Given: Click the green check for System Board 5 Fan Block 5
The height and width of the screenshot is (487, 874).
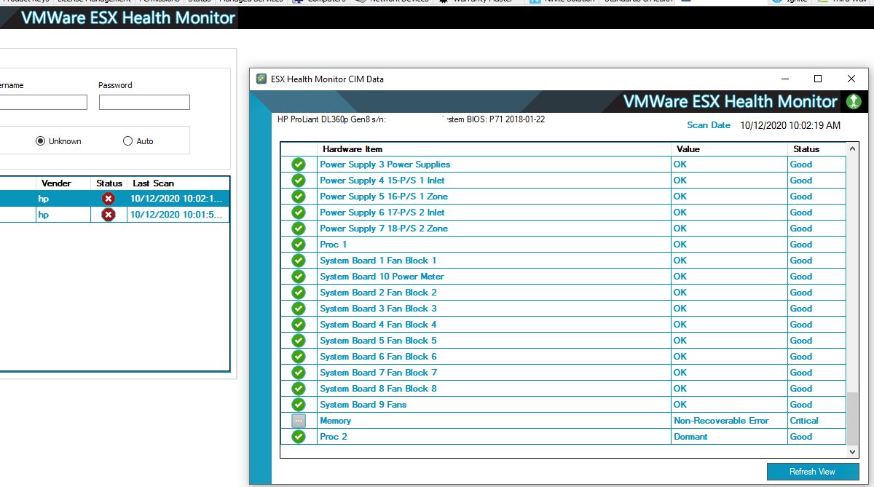Looking at the screenshot, I should point(299,341).
